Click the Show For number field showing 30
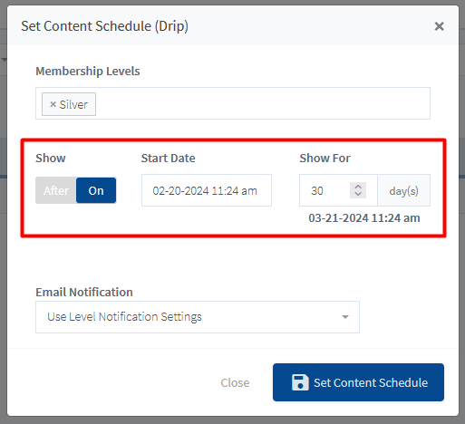465x424 pixels. (325, 190)
